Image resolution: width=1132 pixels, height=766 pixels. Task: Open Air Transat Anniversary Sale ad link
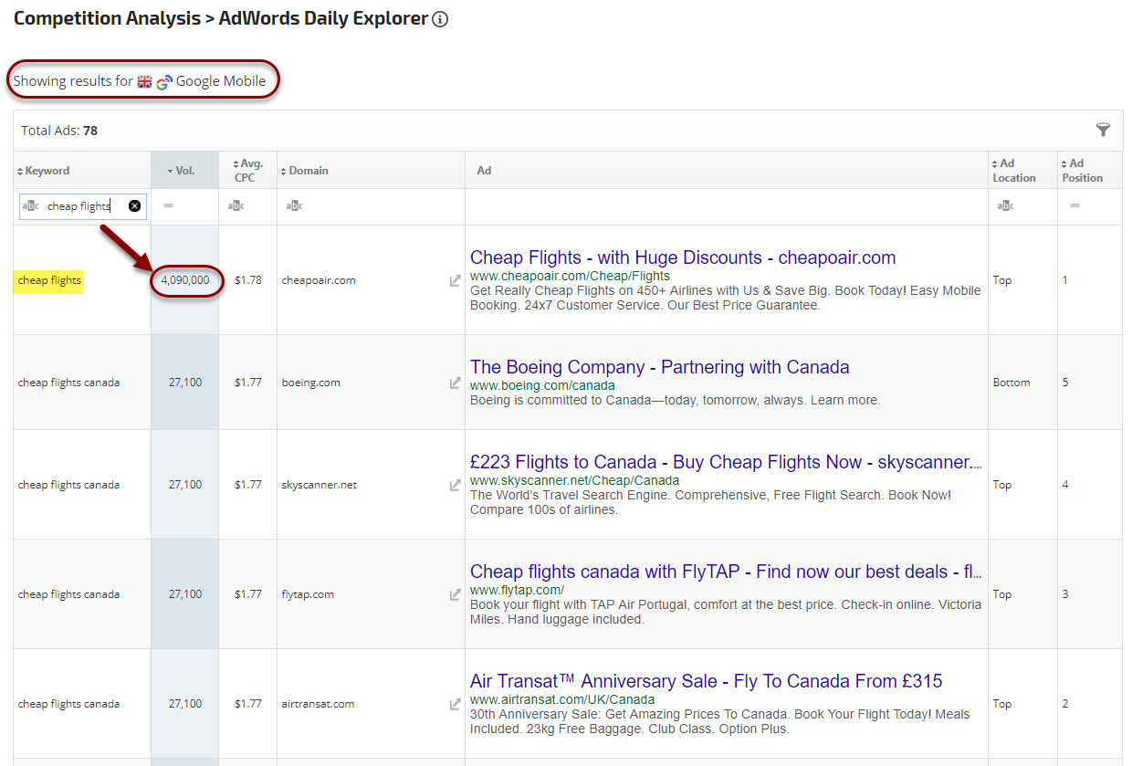[706, 681]
